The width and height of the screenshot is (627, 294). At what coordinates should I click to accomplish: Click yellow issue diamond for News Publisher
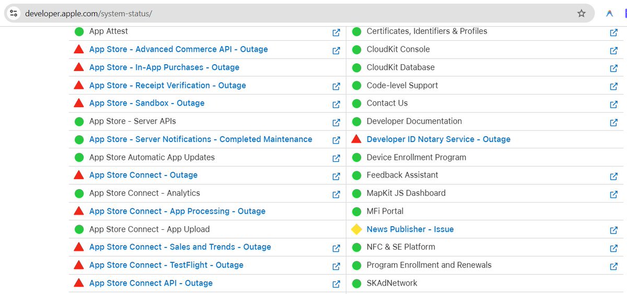pyautogui.click(x=356, y=229)
